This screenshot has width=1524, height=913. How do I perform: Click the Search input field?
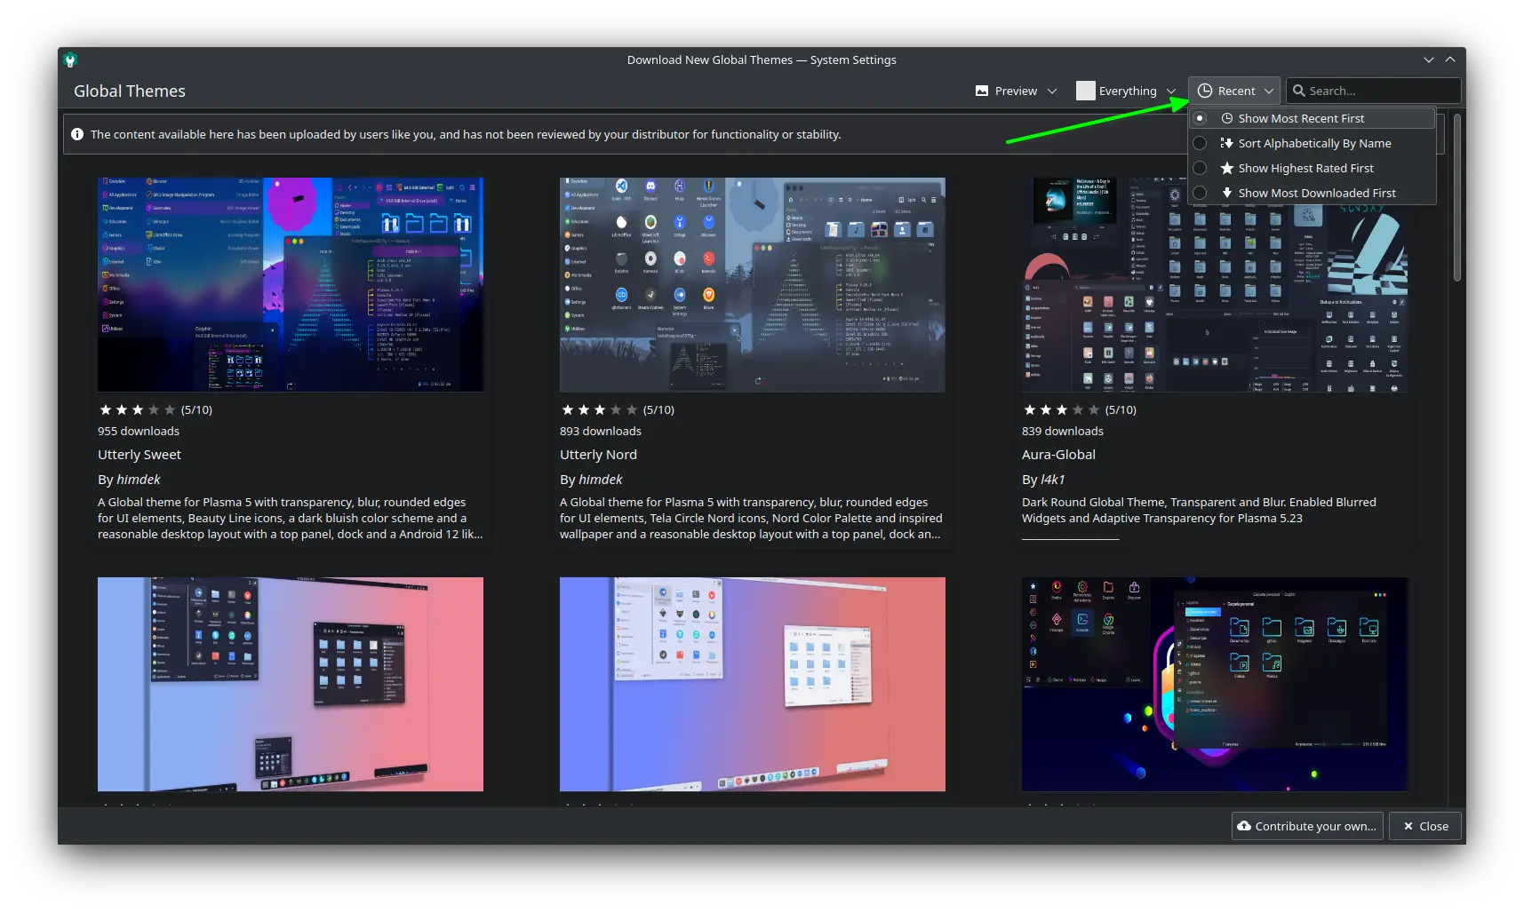click(x=1374, y=91)
